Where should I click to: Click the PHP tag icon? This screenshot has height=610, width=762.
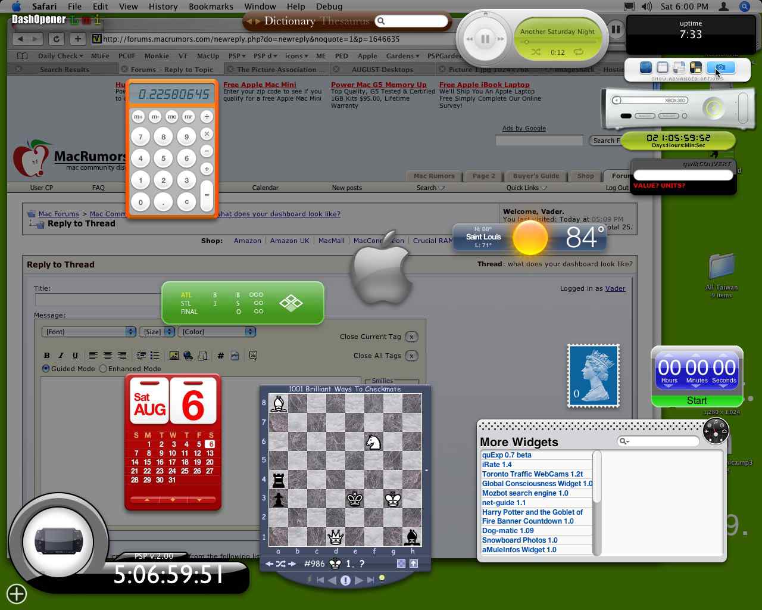(x=235, y=356)
